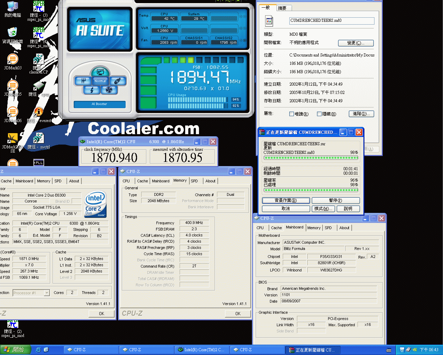
Task: Click the WinRAR taskbar item 正在更新壓縮檔
Action: [313, 350]
